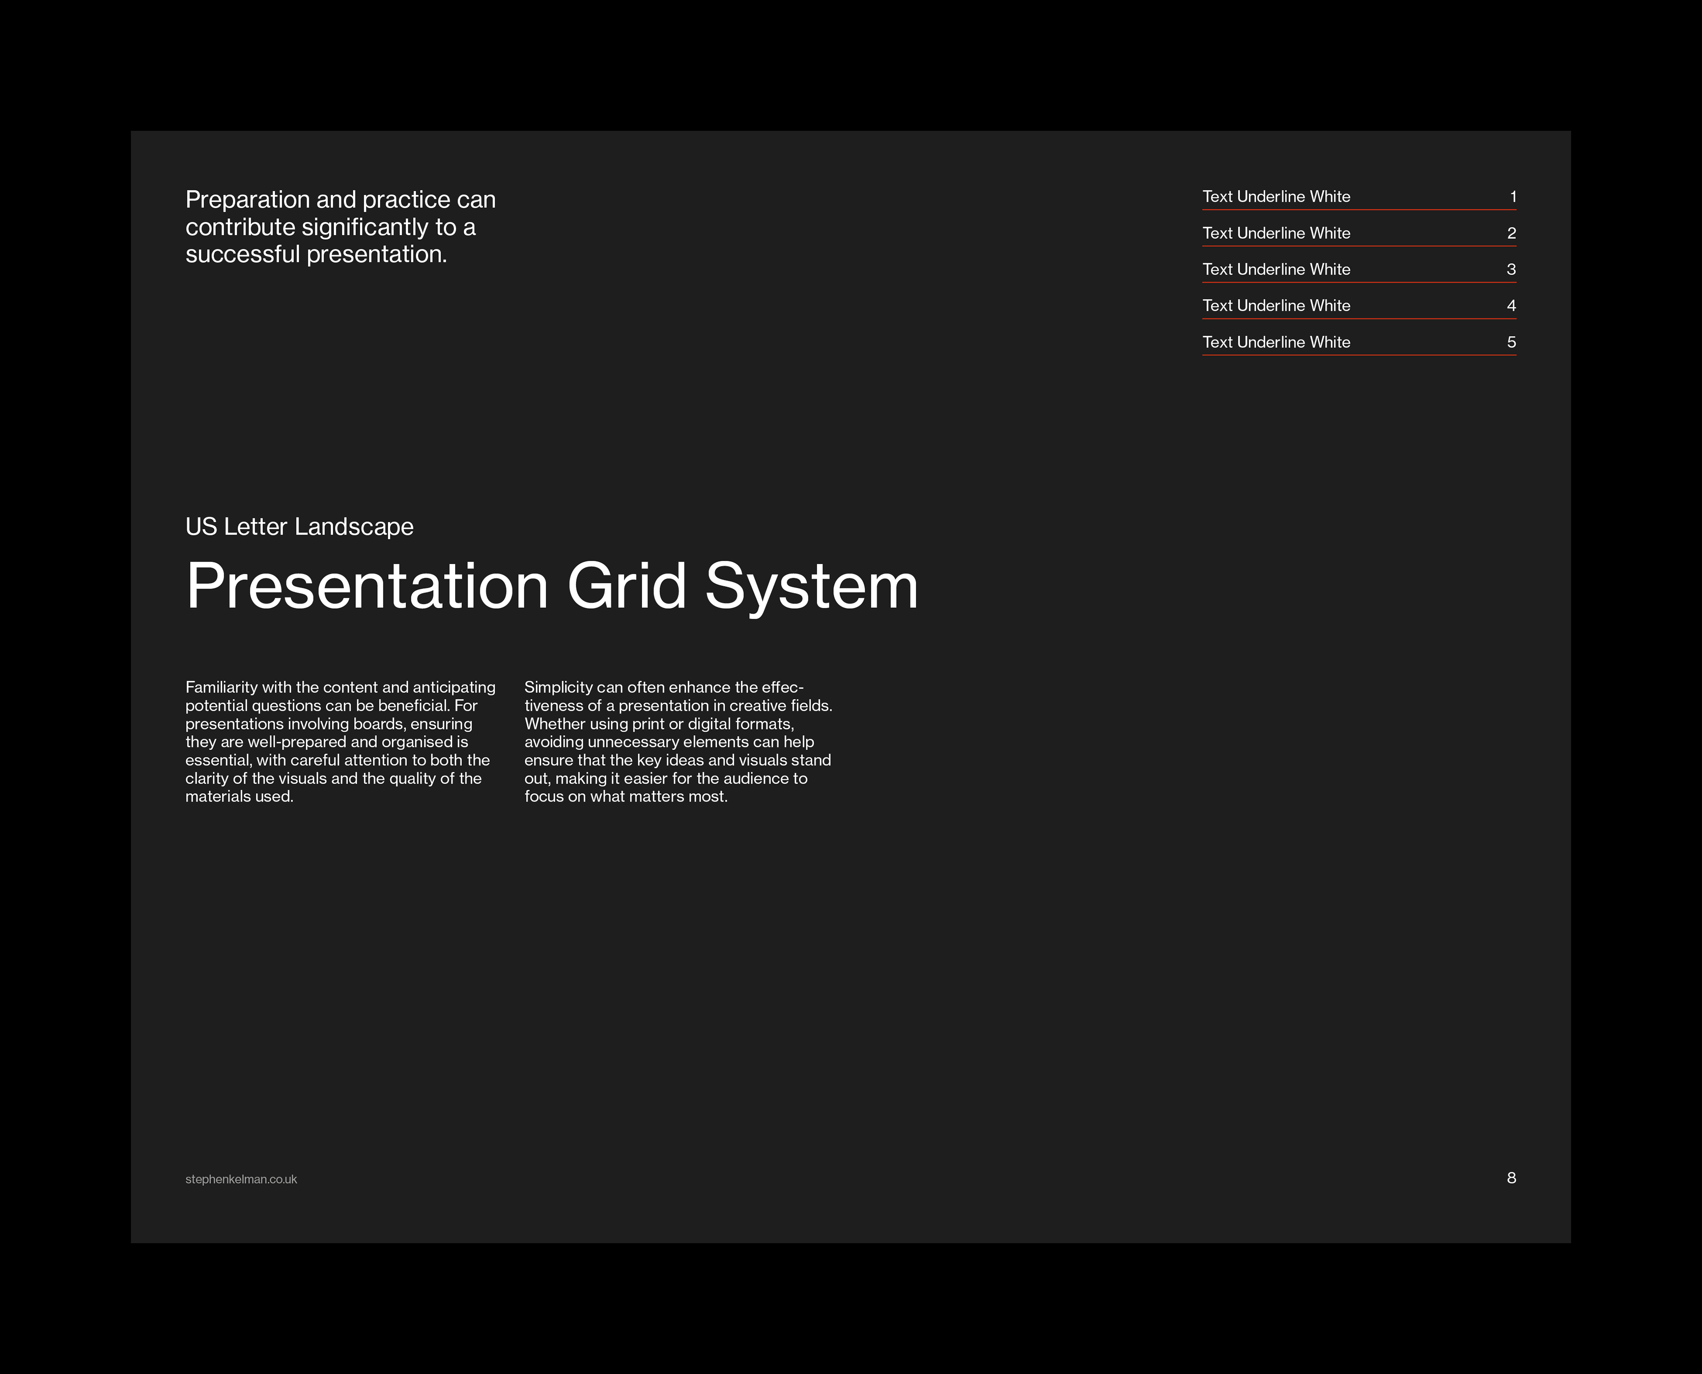Select first Text Underline White entry
This screenshot has height=1374, width=1702.
[1276, 197]
